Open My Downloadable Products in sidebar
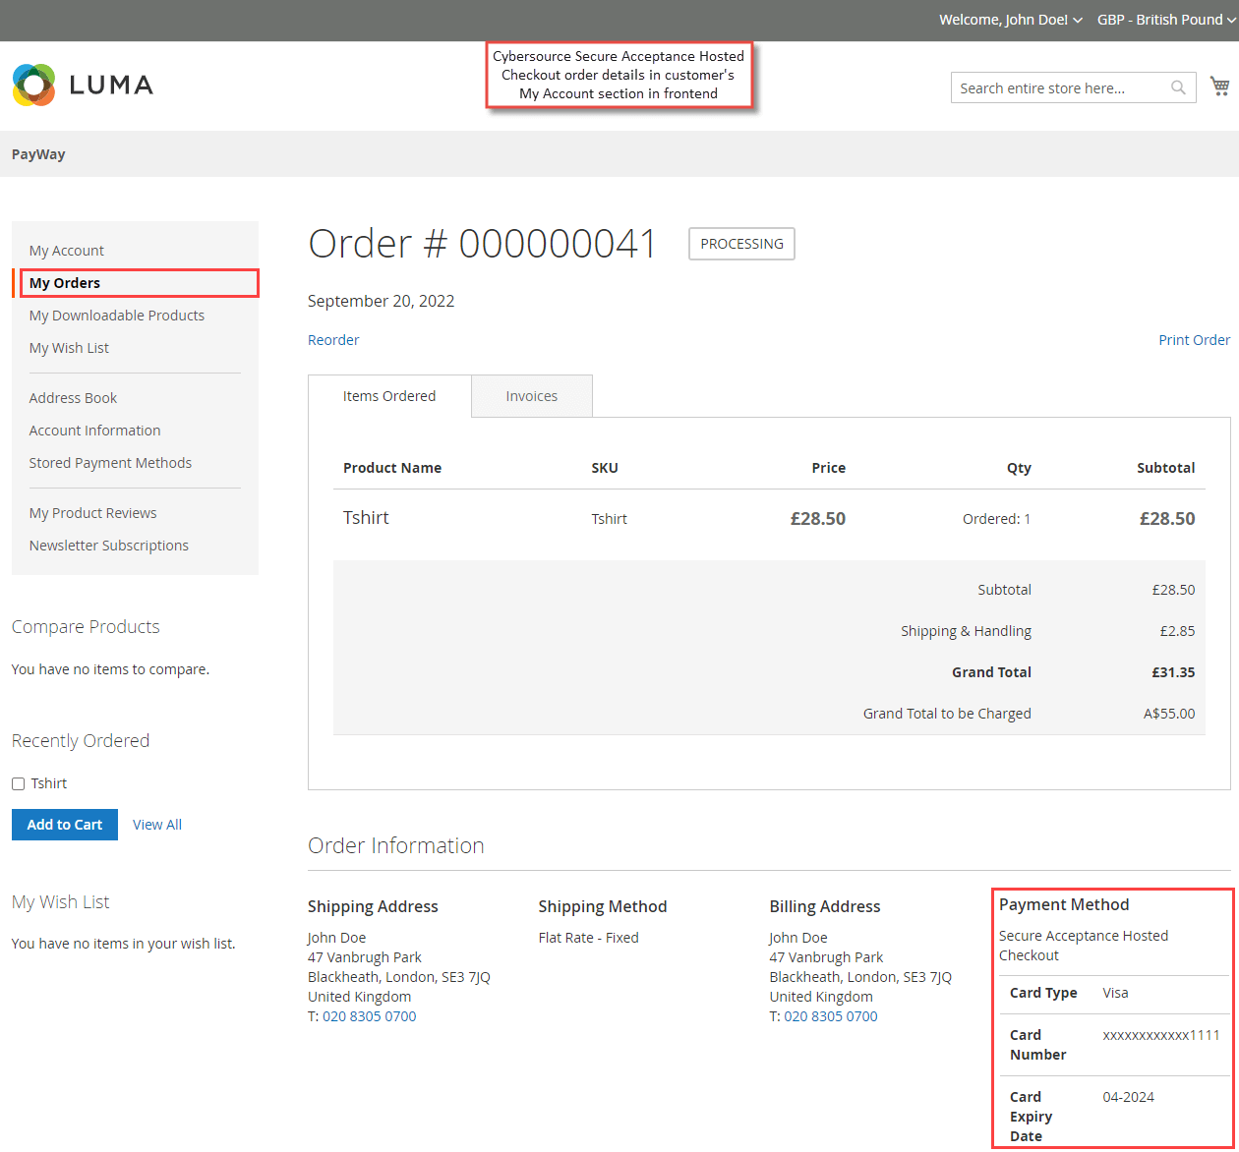This screenshot has width=1239, height=1152. point(117,316)
